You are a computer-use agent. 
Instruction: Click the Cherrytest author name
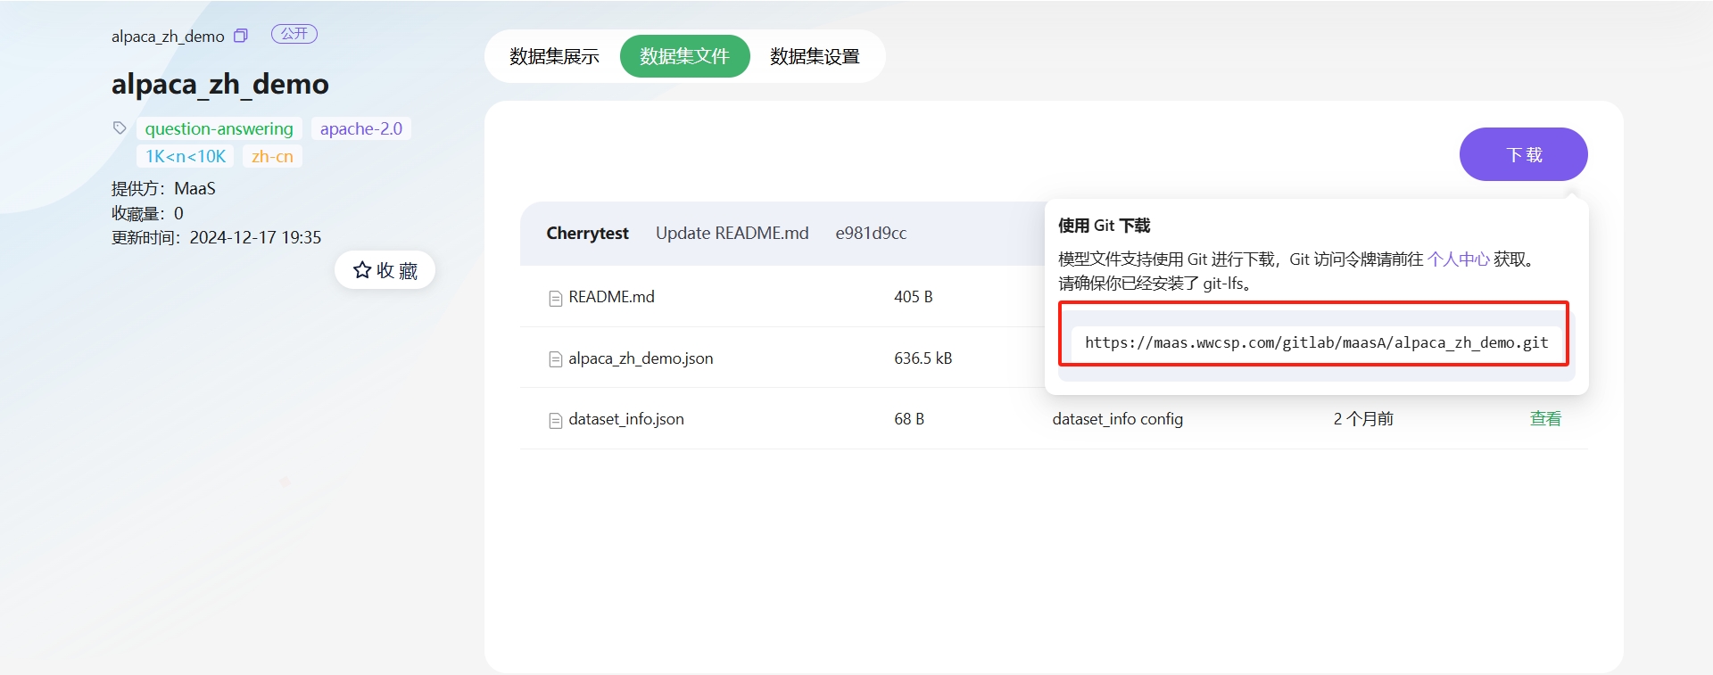587,233
